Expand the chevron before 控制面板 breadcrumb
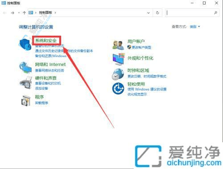This screenshot has height=169, width=223. point(36,12)
